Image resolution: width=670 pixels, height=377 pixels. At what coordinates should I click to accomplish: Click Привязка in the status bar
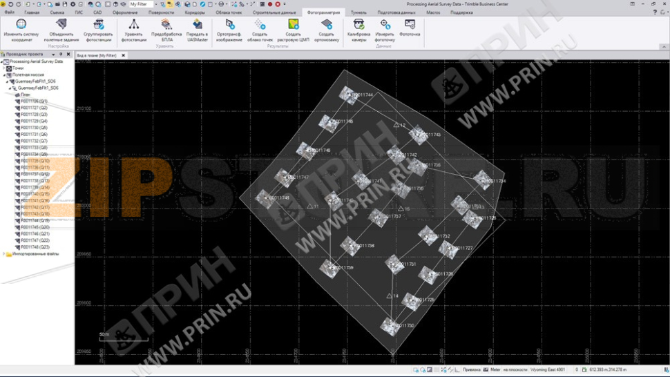[471, 369]
